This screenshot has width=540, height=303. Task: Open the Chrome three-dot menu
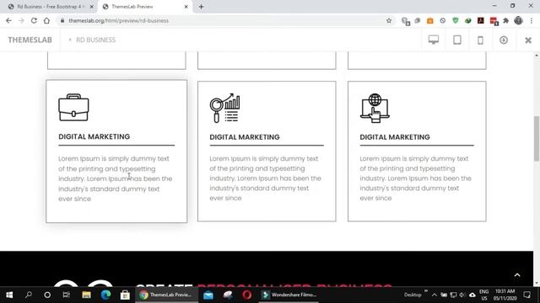tap(532, 20)
